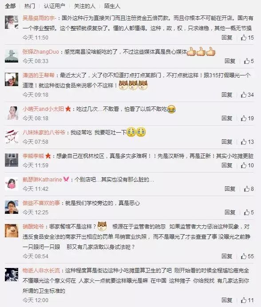This screenshot has height=307, width=261.
Task: Reply to 吴是吴雨的李's comment
Action: tap(227, 37)
